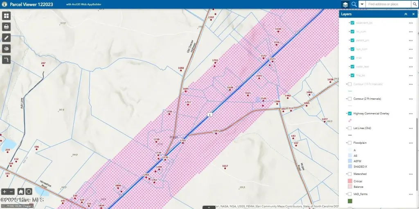Image resolution: width=419 pixels, height=209 pixels.
Task: Click the Find address or place field
Action: (388, 4)
